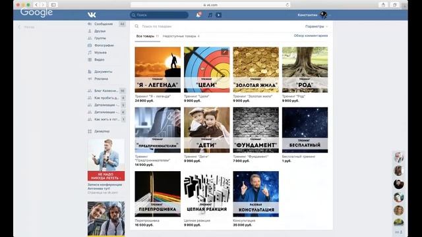Click the magnifier icon in the product search
422x237 pixels.
[x=136, y=26]
